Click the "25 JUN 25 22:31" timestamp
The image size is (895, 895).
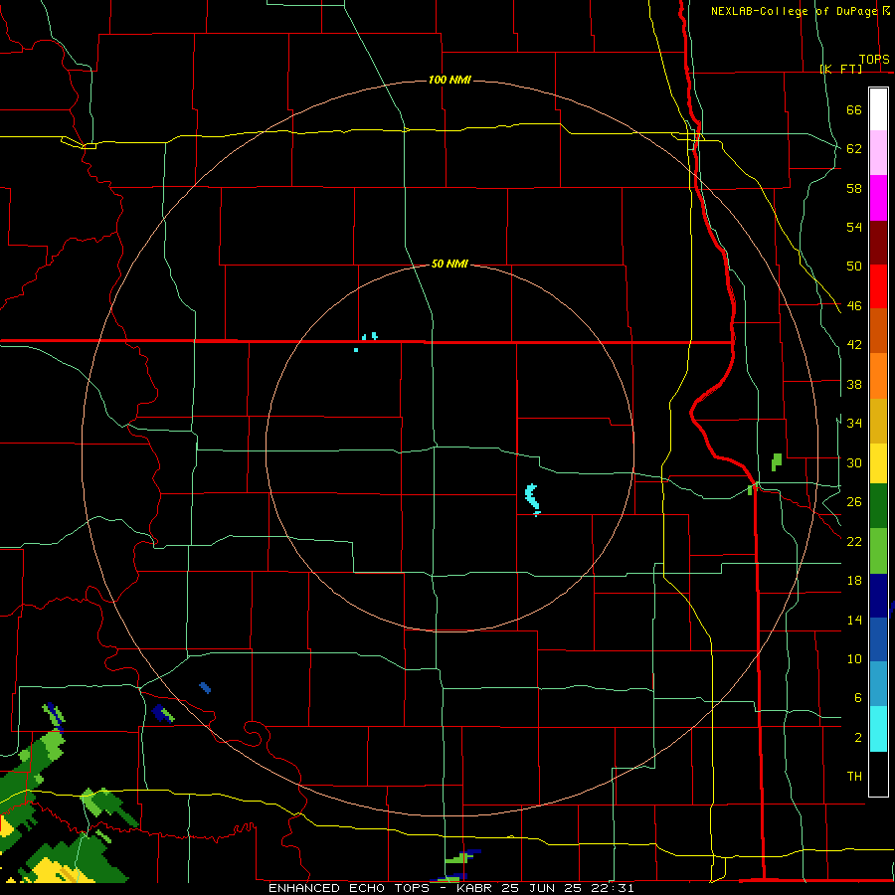coord(568,888)
